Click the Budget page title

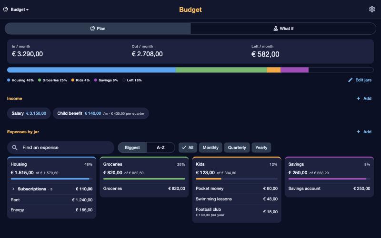190,10
